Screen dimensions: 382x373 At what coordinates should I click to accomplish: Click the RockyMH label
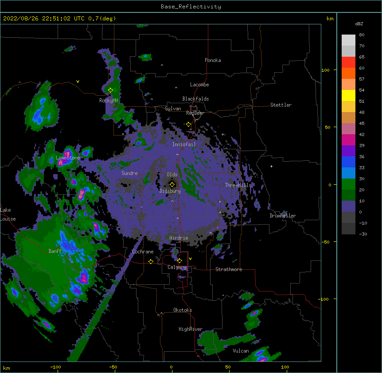coord(109,101)
